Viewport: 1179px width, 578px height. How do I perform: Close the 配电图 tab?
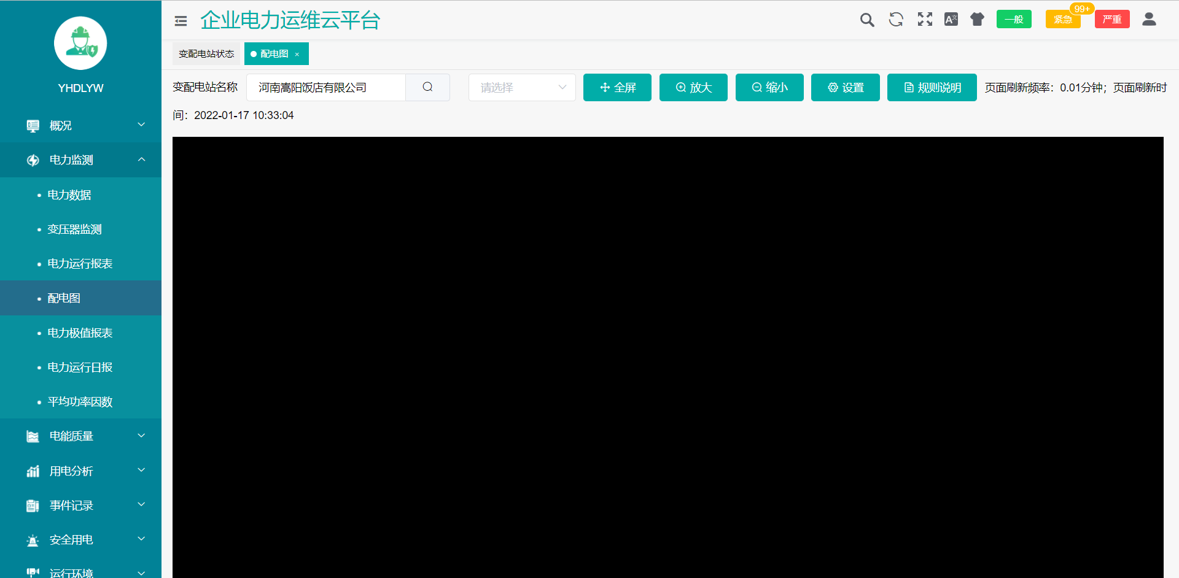click(x=297, y=55)
